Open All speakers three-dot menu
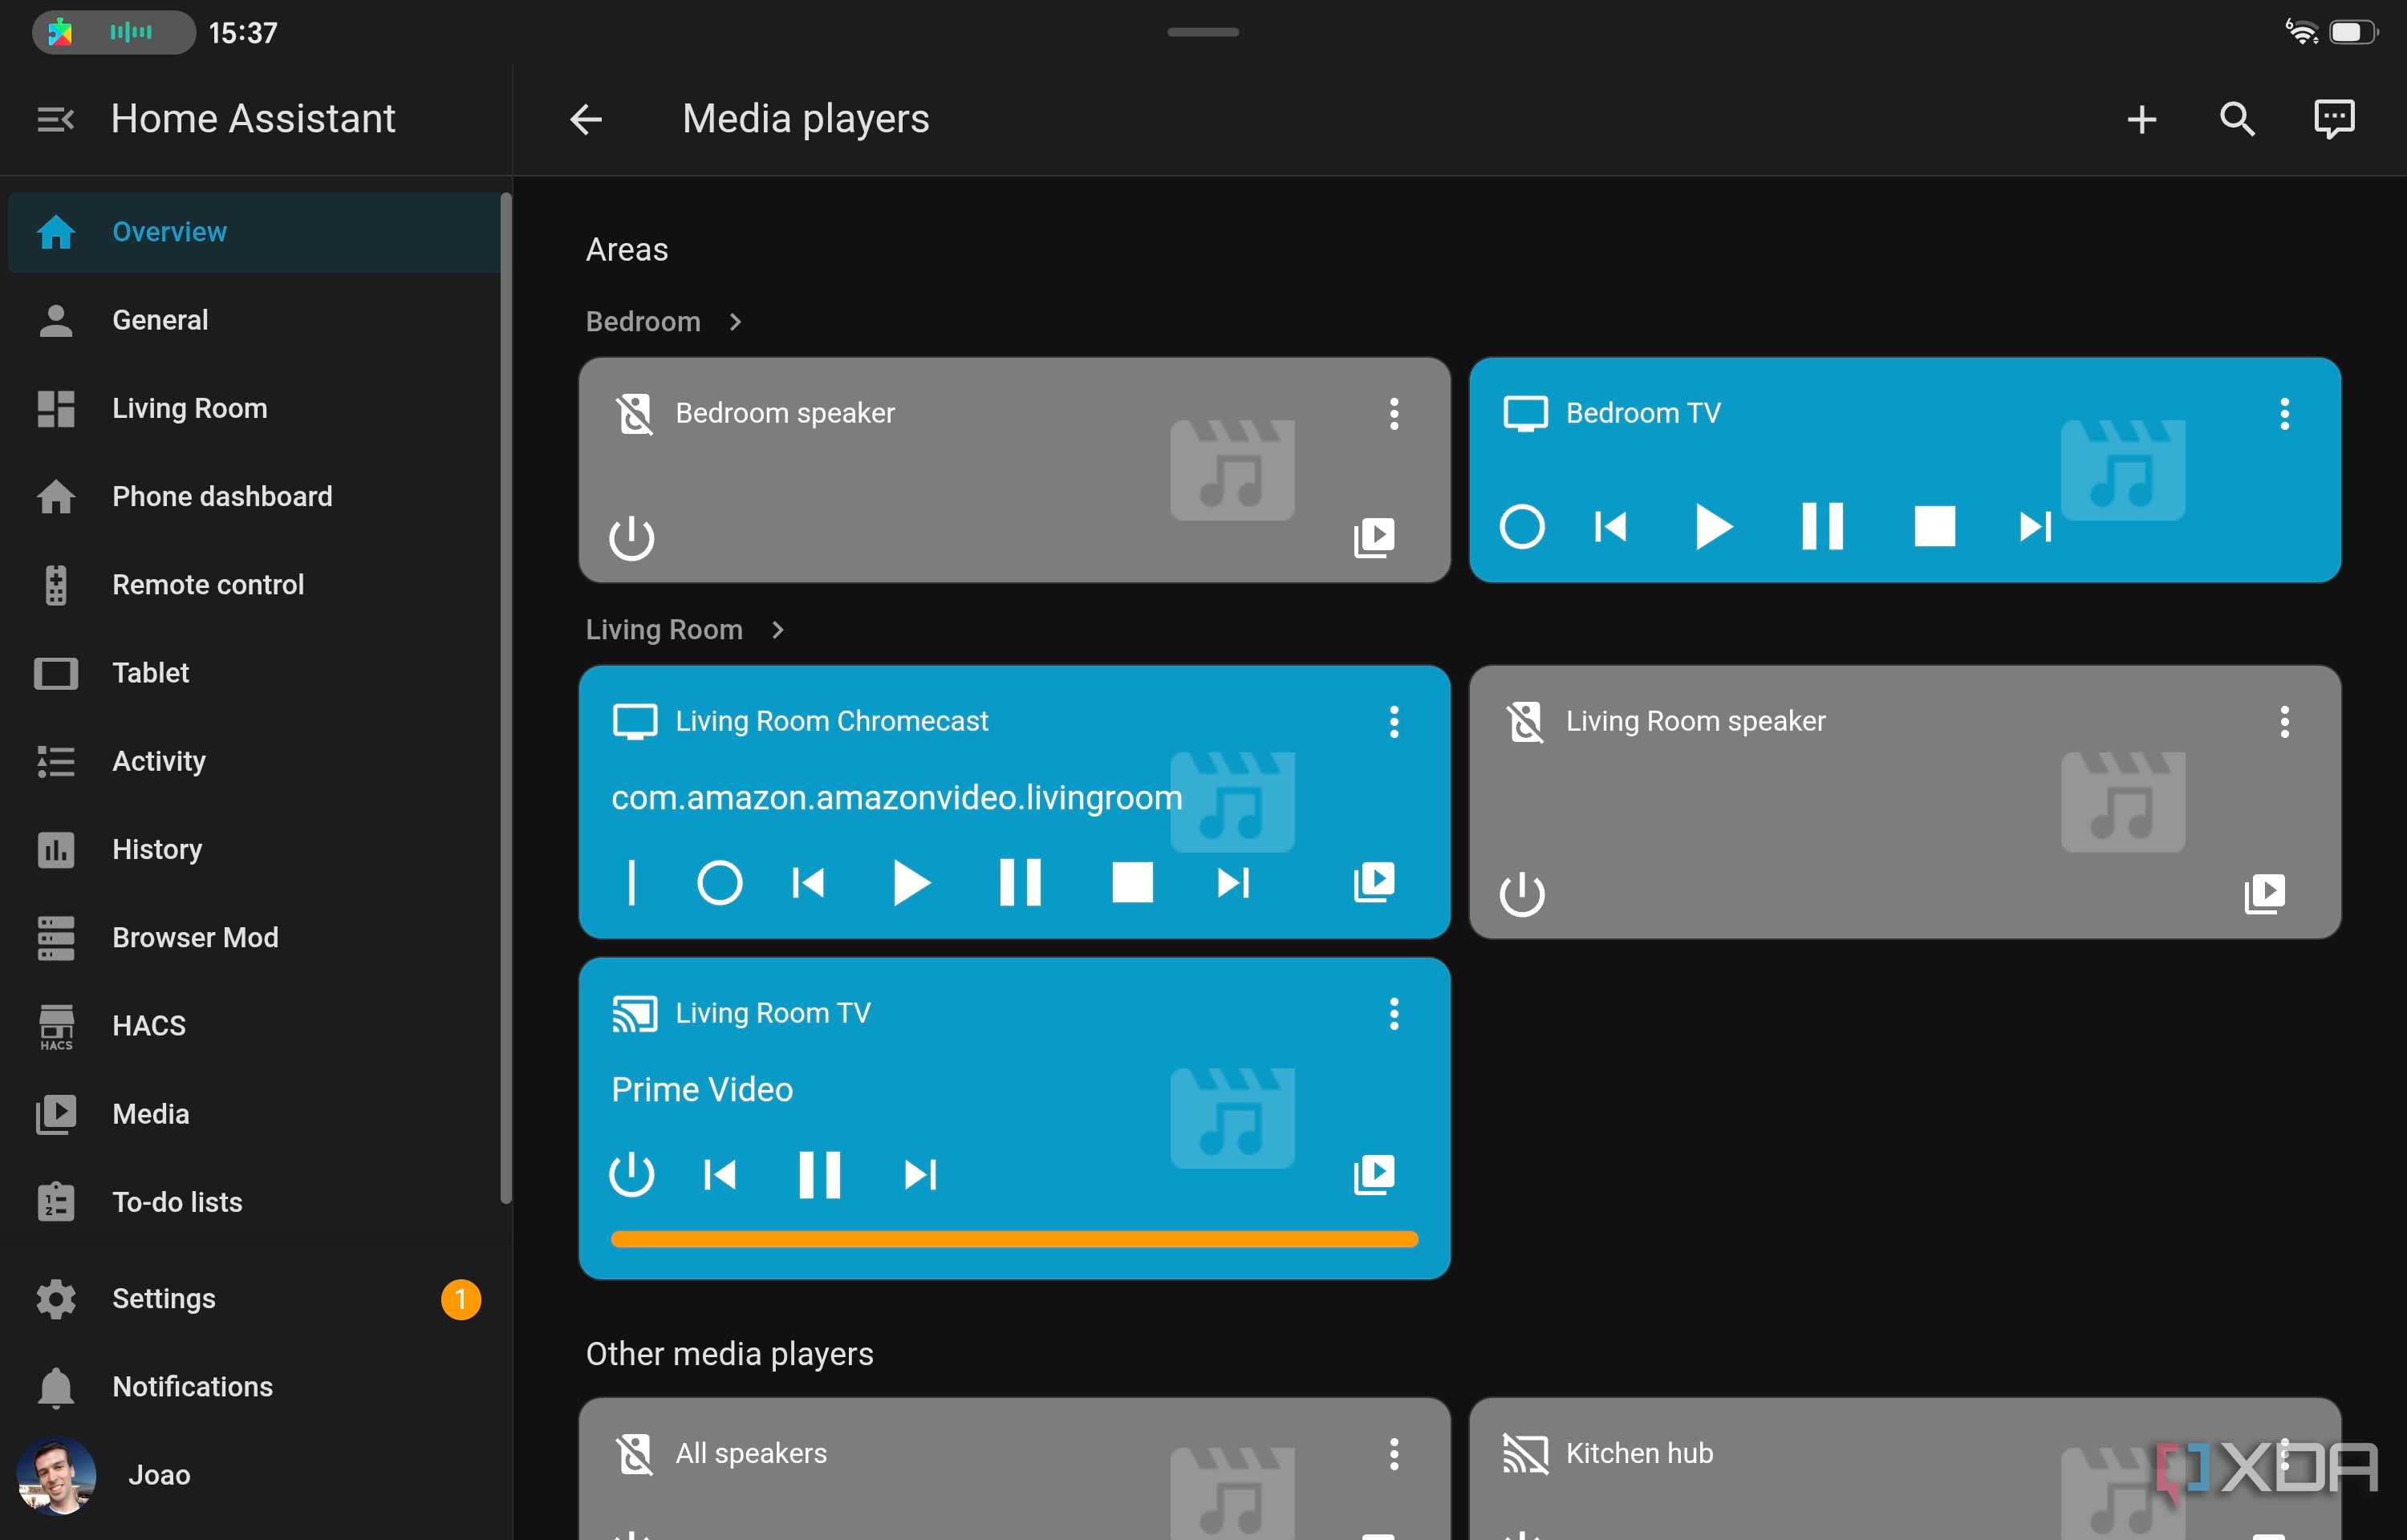The height and width of the screenshot is (1540, 2407). coord(1393,1453)
